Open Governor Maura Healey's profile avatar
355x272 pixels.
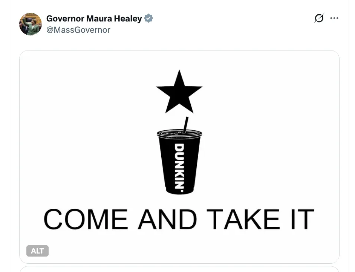[31, 24]
